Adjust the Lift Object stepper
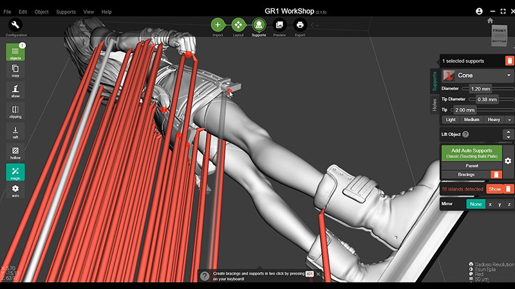This screenshot has height=289, width=515. 509,134
